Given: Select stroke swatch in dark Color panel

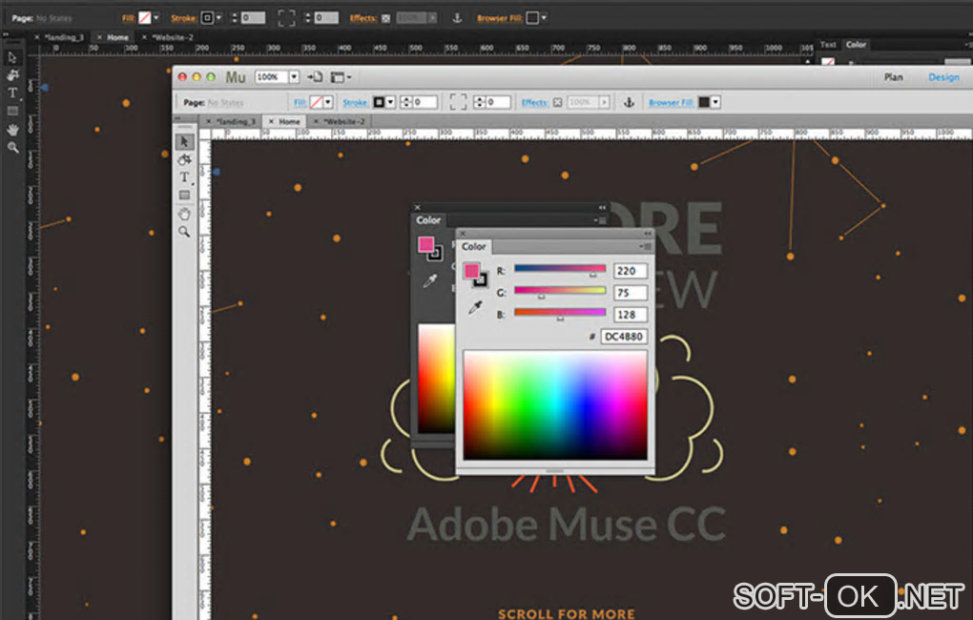Looking at the screenshot, I should (436, 253).
